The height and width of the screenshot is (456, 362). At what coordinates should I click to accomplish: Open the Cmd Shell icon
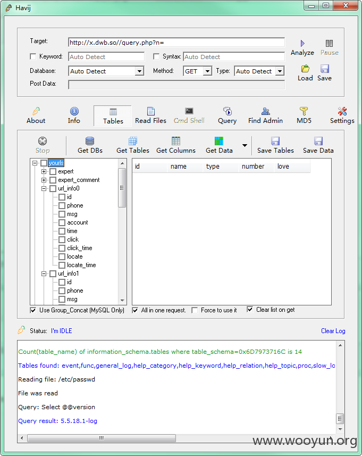[189, 111]
